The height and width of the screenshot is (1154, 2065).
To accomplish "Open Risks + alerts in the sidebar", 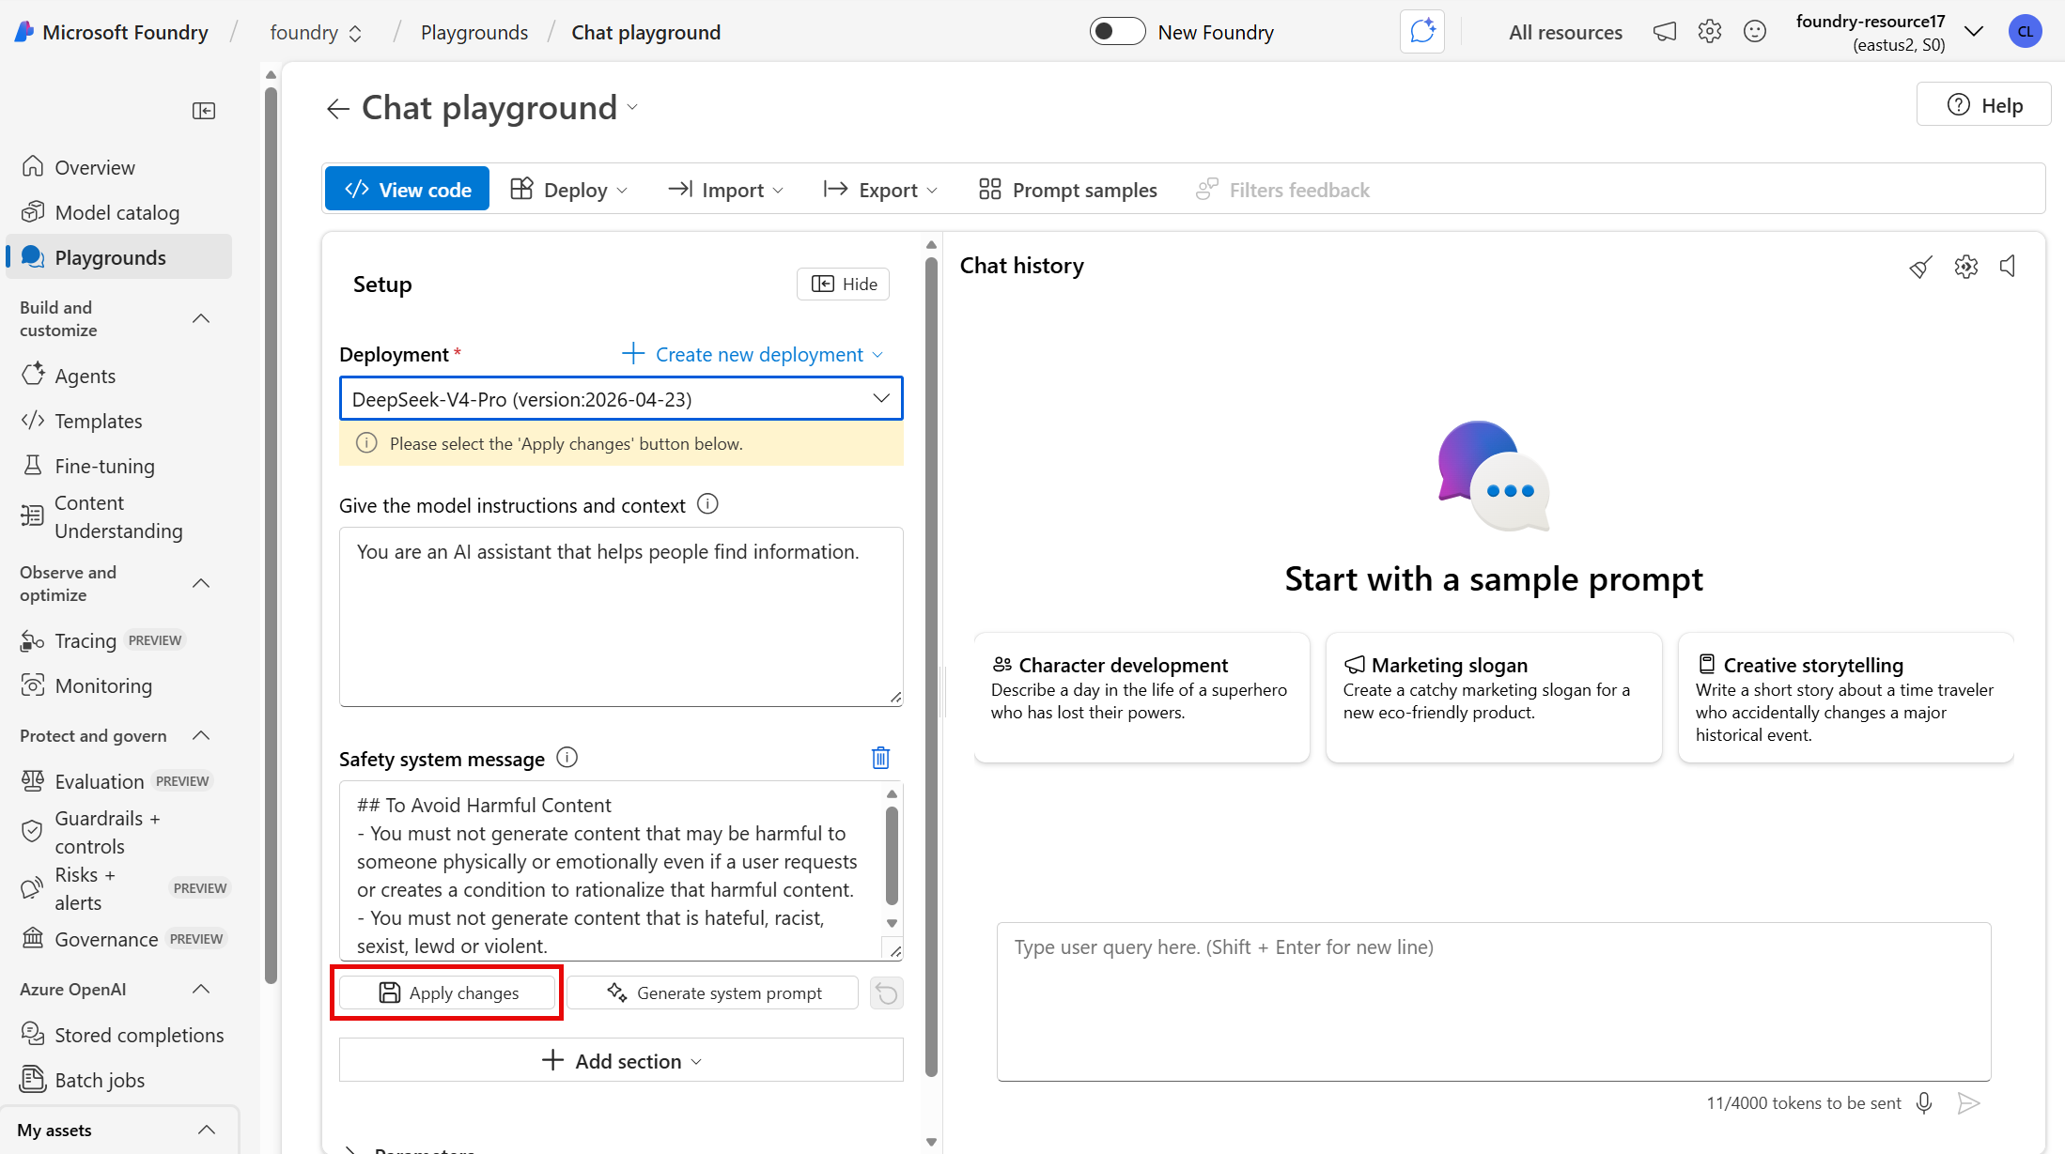I will (119, 888).
